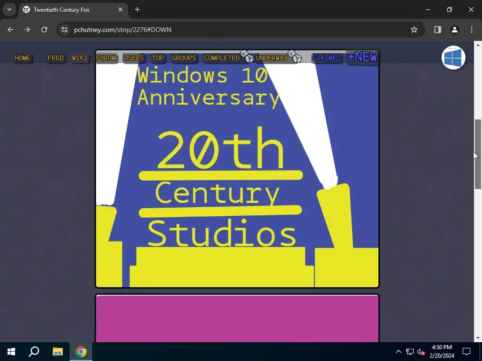Click the 20th Century Studios strip panel
Image resolution: width=482 pixels, height=361 pixels.
tap(237, 169)
